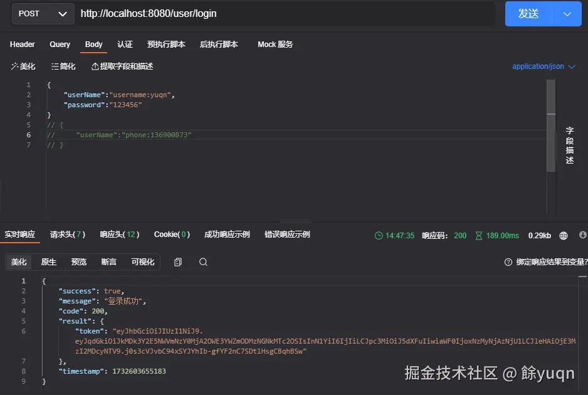The image size is (588, 395).
Task: Click the copy response icon
Action: point(178,262)
